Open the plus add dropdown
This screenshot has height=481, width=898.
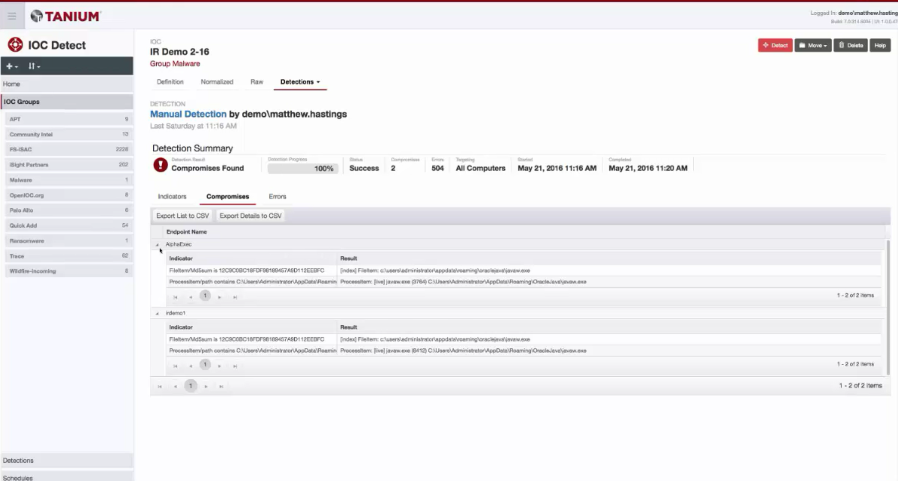click(x=12, y=66)
